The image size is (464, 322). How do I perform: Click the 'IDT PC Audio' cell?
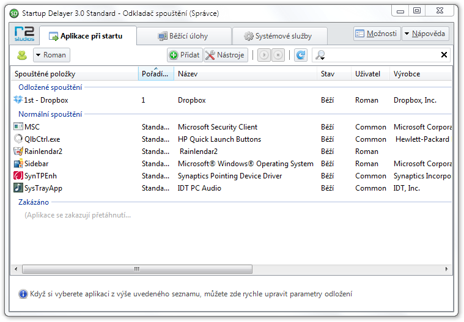click(x=199, y=188)
